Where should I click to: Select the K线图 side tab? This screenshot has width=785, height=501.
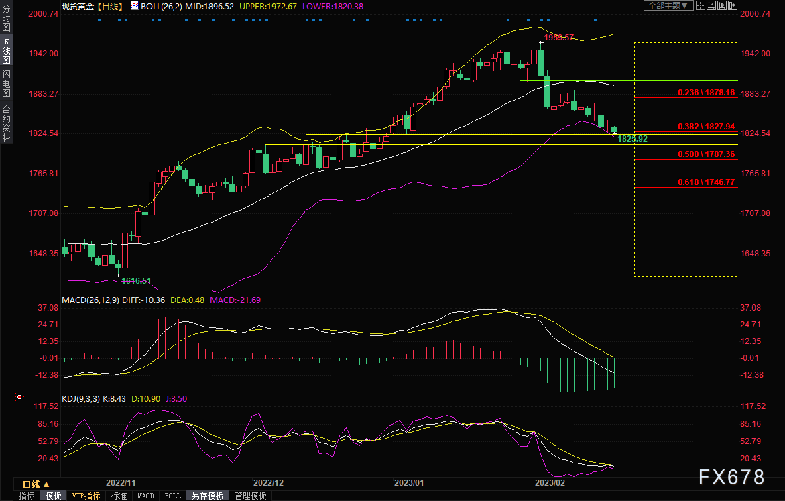click(x=6, y=51)
